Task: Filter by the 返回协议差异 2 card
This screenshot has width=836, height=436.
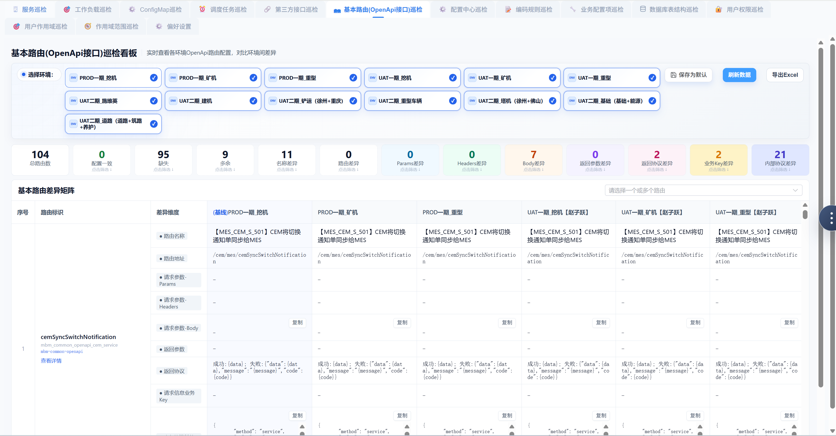Action: (657, 160)
